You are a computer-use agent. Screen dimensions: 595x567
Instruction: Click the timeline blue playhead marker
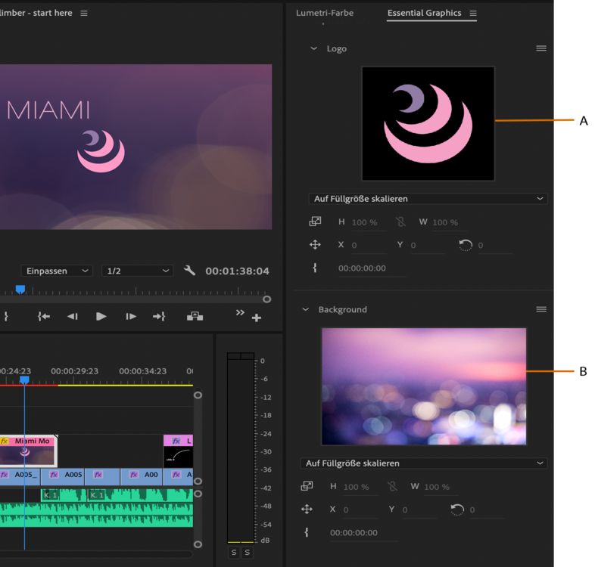coord(24,380)
